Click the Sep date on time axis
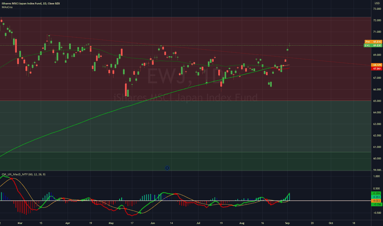 tap(287, 223)
